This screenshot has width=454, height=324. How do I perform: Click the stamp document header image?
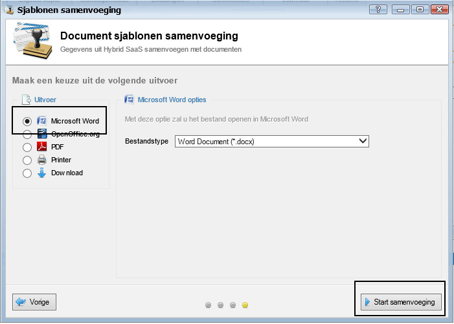[x=32, y=41]
